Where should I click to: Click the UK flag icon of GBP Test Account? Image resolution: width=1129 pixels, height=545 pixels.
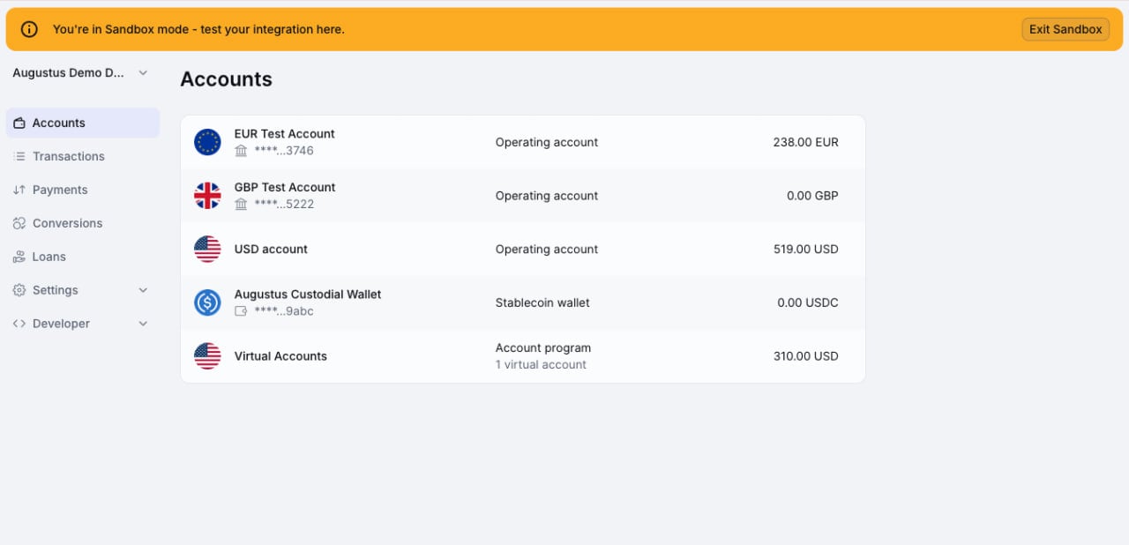coord(207,196)
